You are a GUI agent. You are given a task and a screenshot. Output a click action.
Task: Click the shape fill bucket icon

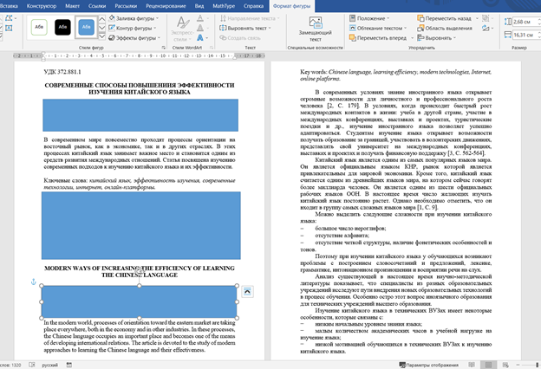(x=112, y=18)
